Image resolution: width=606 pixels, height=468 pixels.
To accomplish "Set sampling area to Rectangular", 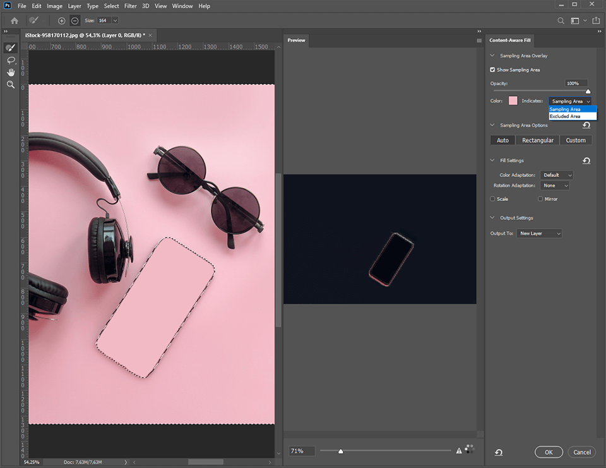I will [x=537, y=140].
